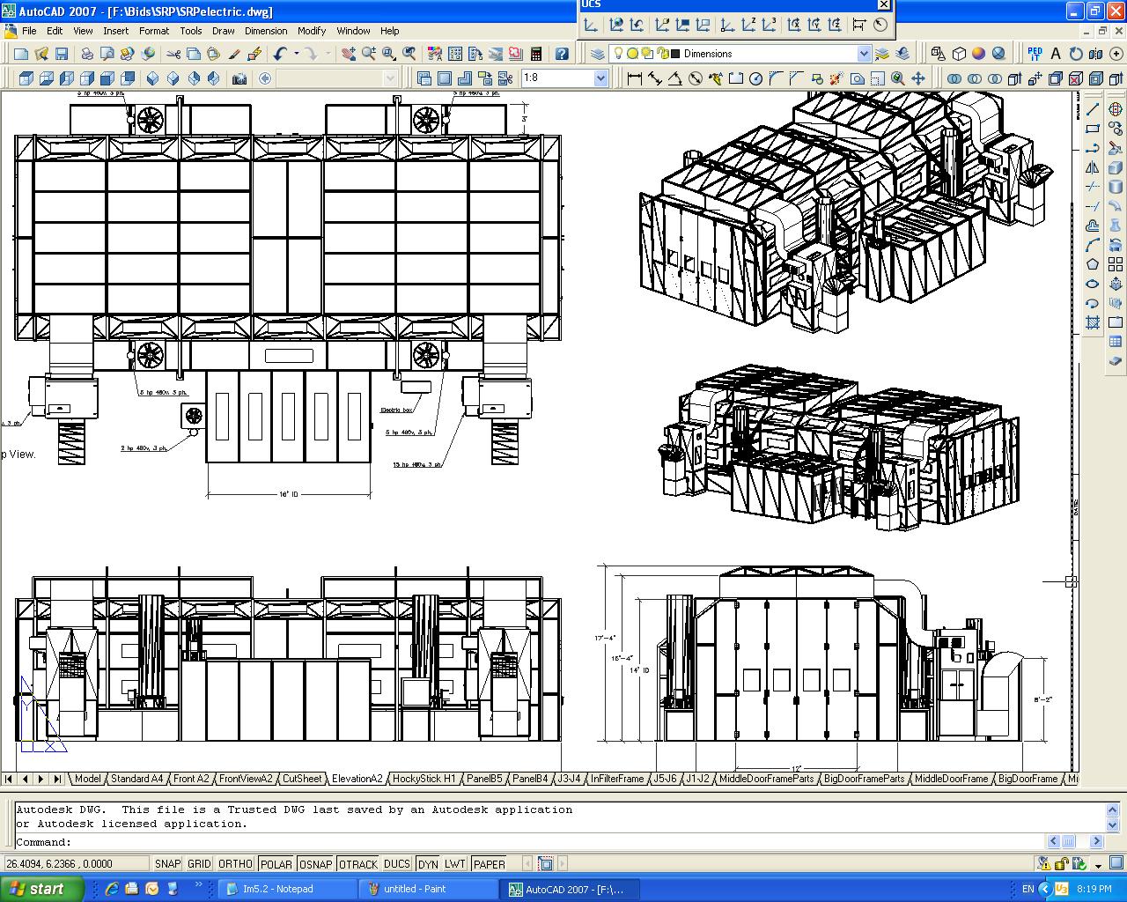Select the Ellipse tool
Screen dimensions: 1127x902
(1093, 284)
